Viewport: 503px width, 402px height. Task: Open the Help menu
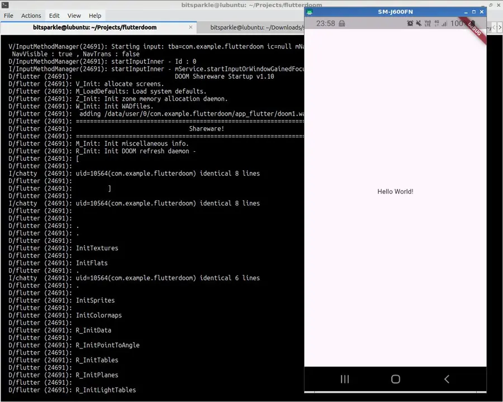point(95,16)
